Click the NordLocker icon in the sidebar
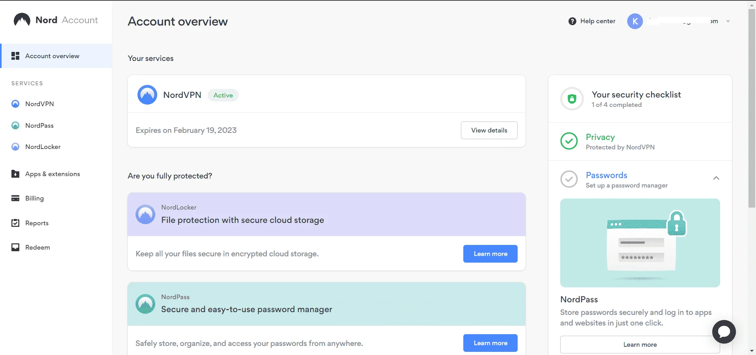 (15, 147)
